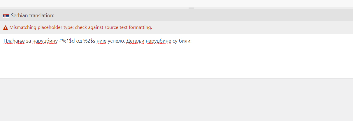Place cursor on the word "су"
Viewport: 353px width, 121px height.
pos(175,41)
